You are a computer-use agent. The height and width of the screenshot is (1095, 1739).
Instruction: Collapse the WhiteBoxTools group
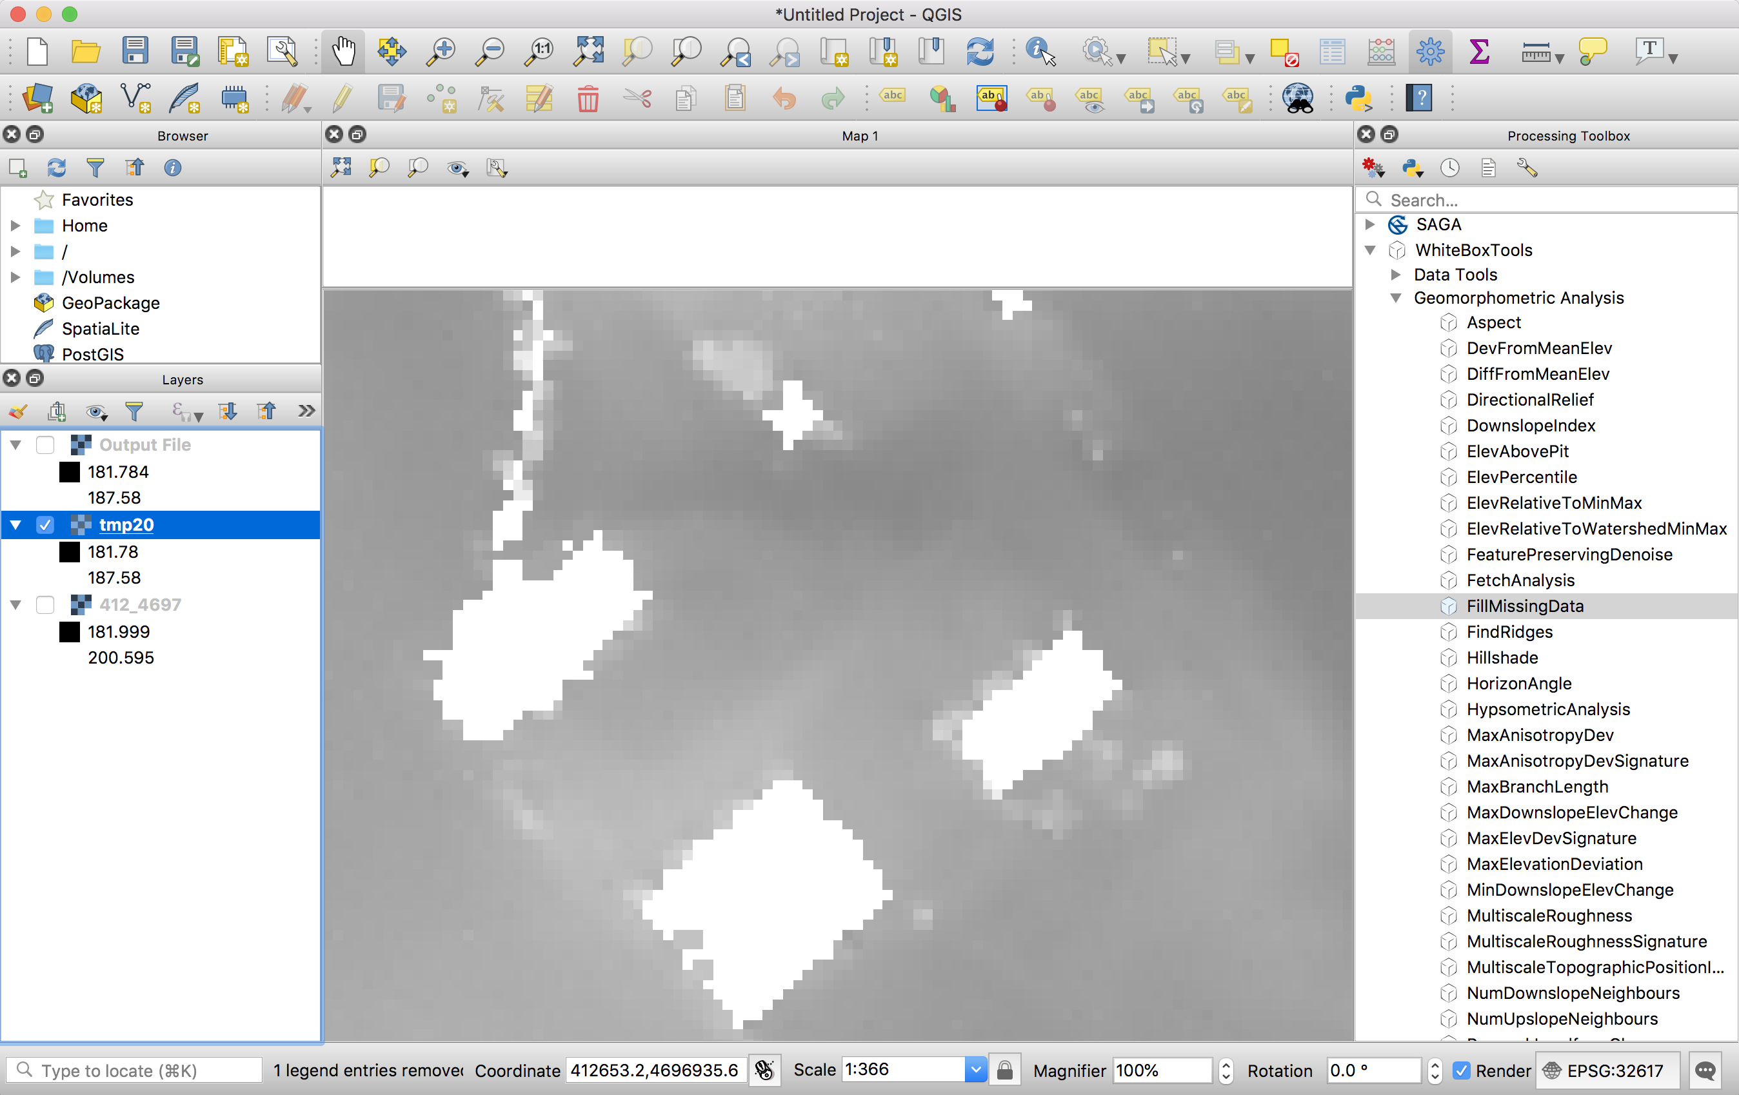1369,250
